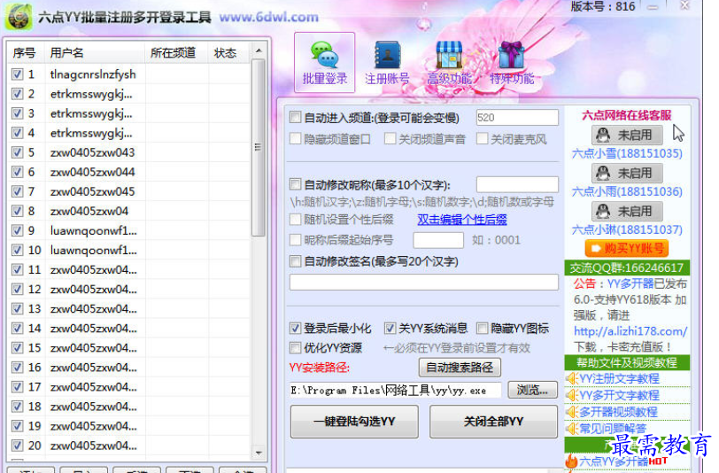Image resolution: width=719 pixels, height=473 pixels.
Task: Uncheck account row 1 tlnagcnrslnzfysh
Action: pos(18,74)
